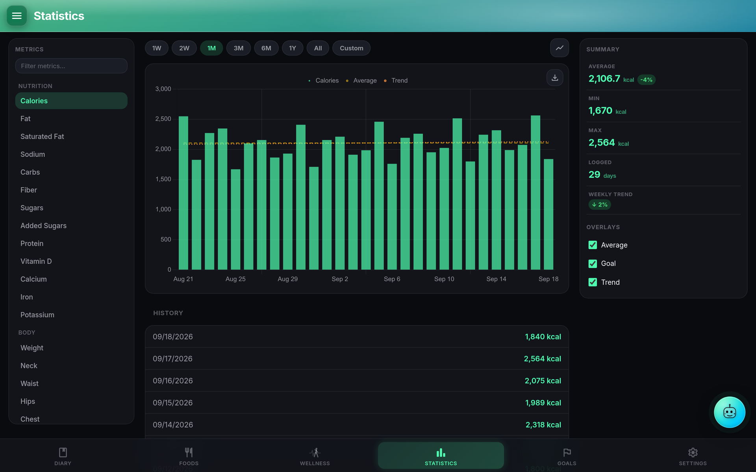Open Goals flag tab
756x472 pixels.
pos(567,456)
